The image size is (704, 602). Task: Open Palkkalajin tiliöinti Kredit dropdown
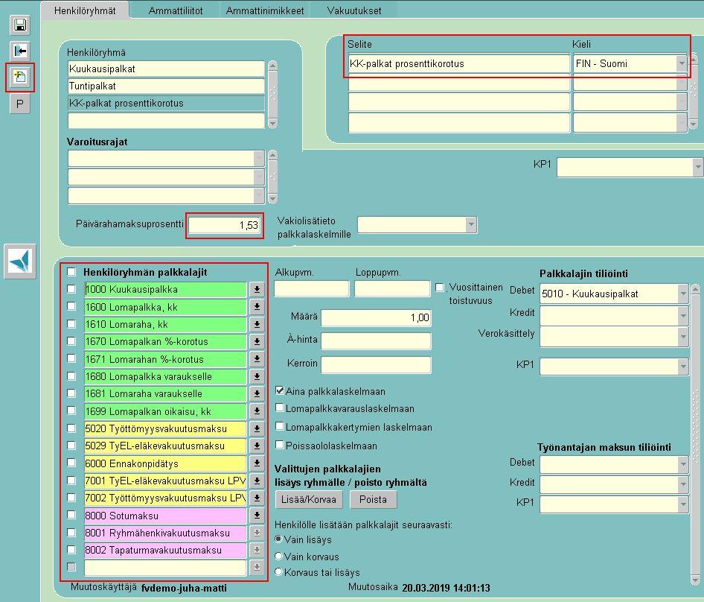683,316
